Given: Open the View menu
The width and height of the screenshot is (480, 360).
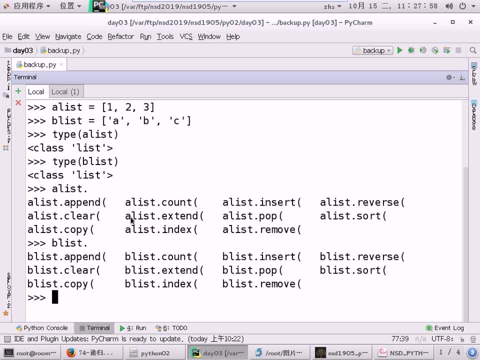Looking at the screenshot, I should [42, 36].
